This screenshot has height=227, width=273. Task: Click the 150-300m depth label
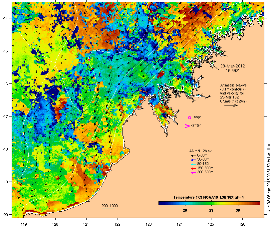205,168
